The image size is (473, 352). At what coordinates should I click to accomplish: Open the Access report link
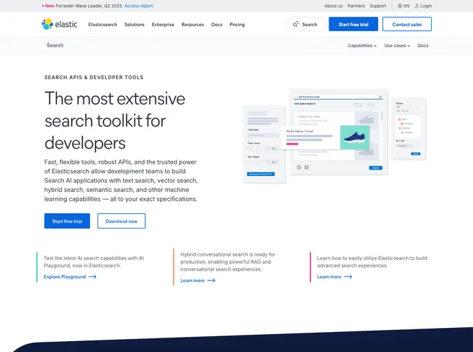pyautogui.click(x=138, y=5)
